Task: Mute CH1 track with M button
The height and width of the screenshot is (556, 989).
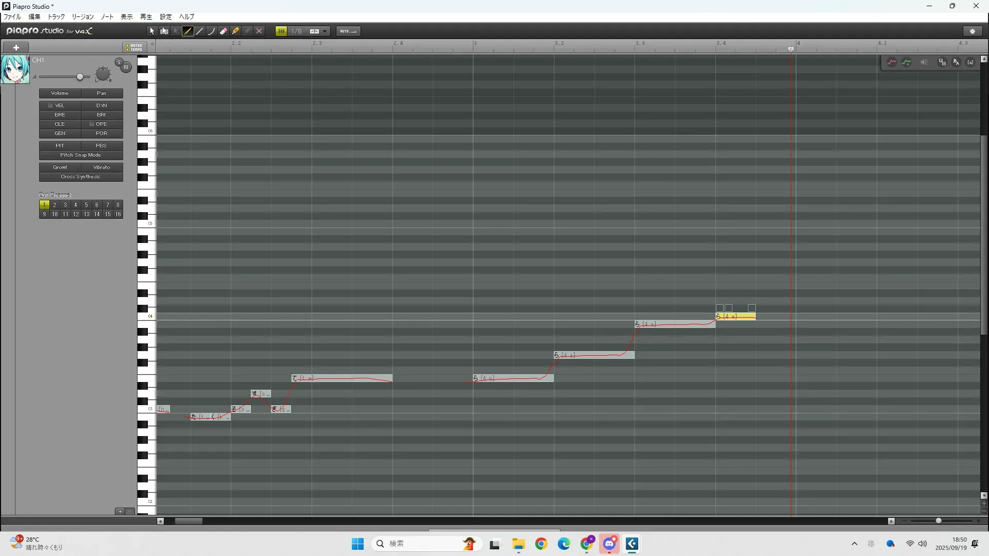Action: [126, 67]
